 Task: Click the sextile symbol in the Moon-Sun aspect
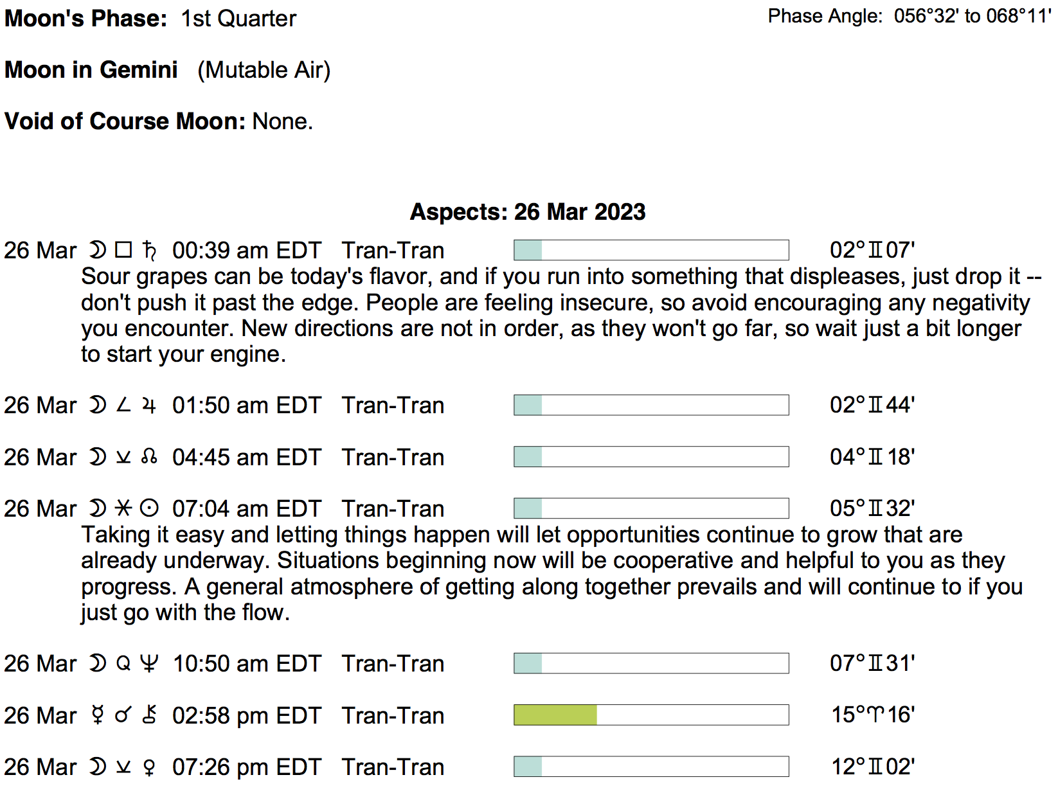point(123,508)
